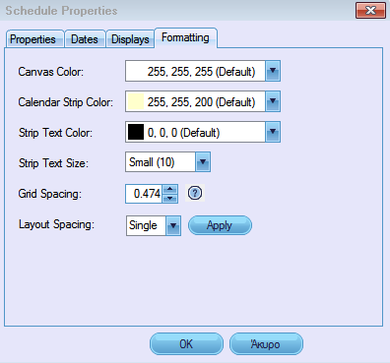Screen dimensions: 390x363
Task: Open the Layout Spacing dropdown
Action: (x=173, y=225)
